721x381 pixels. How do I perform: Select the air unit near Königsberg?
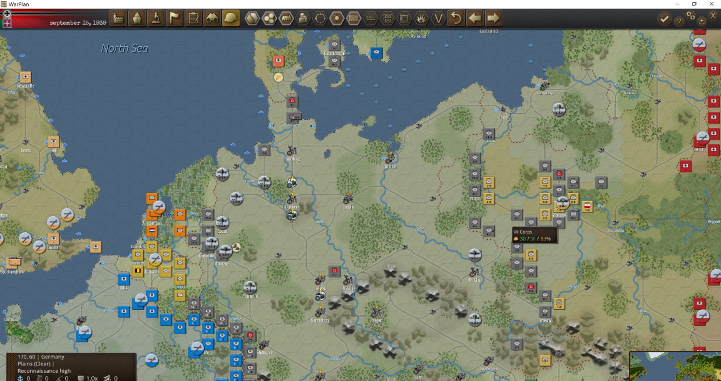[559, 110]
